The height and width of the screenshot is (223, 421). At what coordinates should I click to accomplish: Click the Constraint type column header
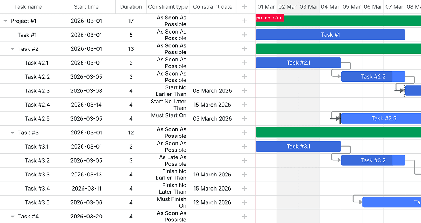168,7
